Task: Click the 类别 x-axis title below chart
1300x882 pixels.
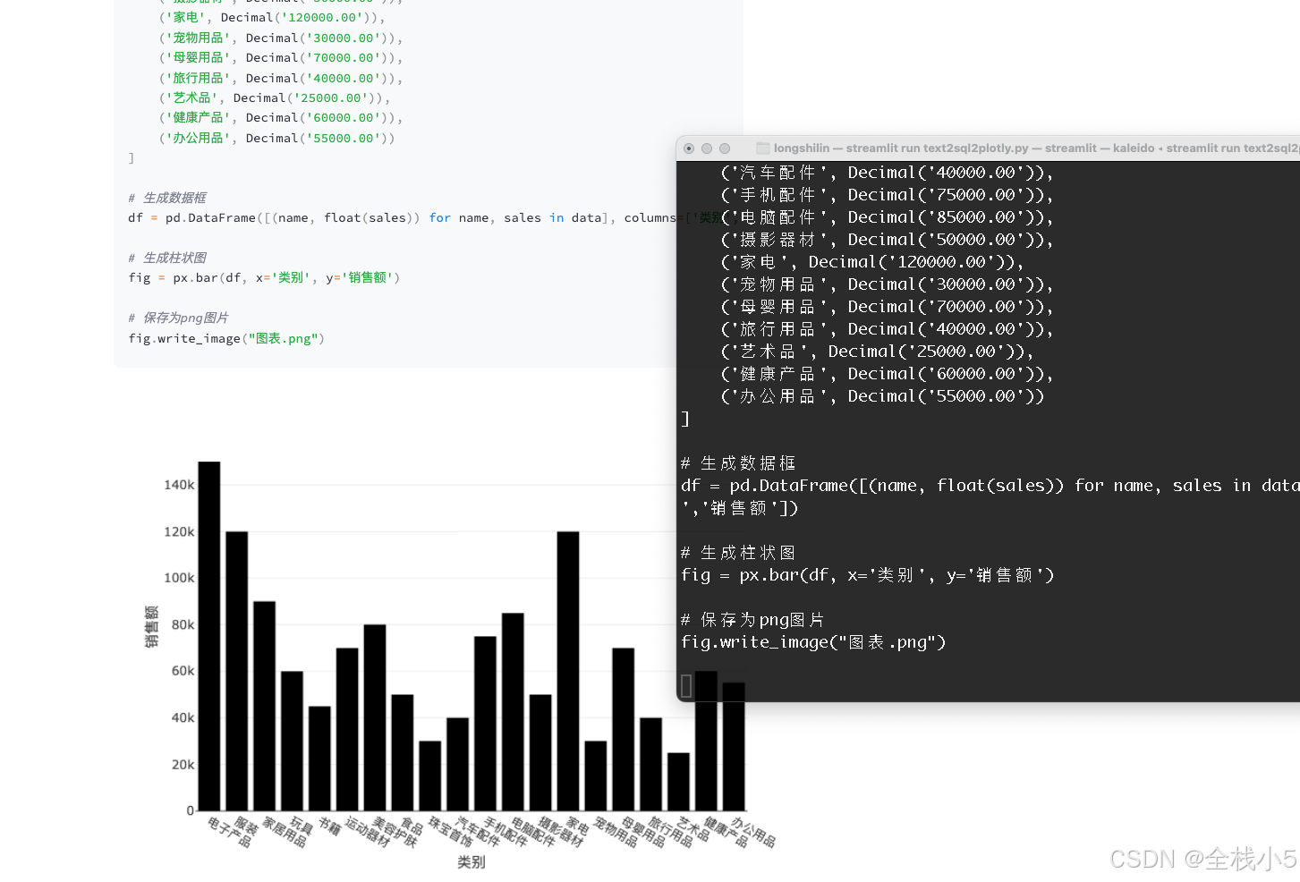Action: pos(472,861)
